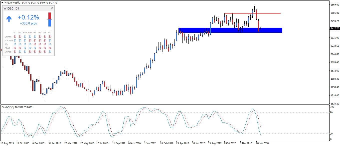
Task: Click the SMA55 row label
Action: (8, 52)
